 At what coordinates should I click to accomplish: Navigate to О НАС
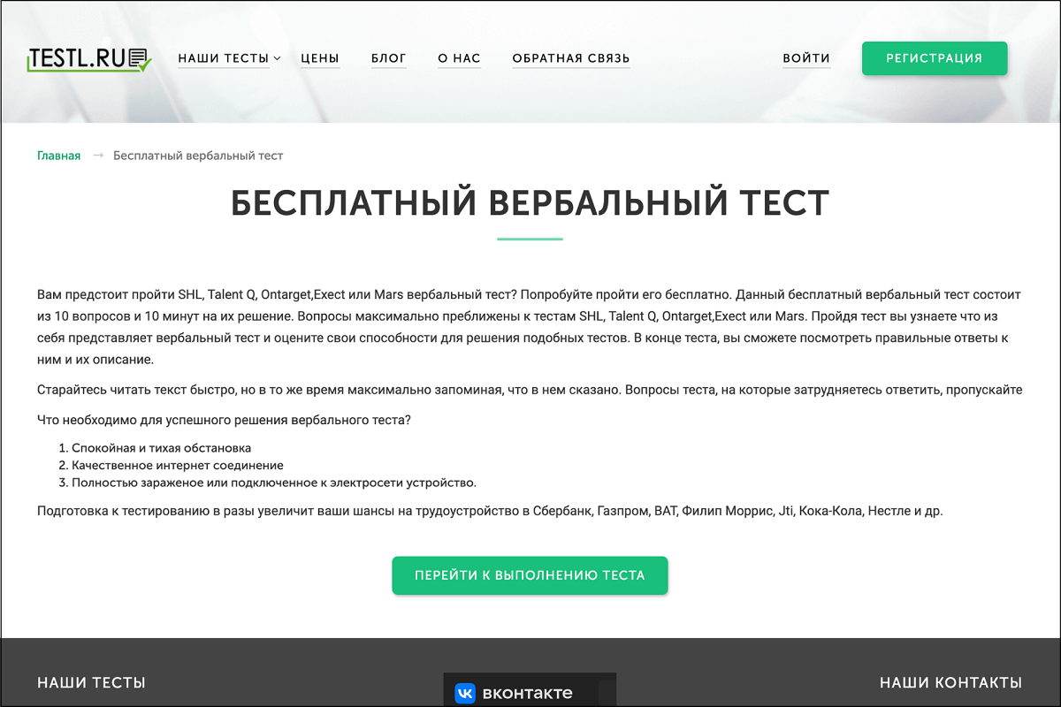tap(459, 58)
